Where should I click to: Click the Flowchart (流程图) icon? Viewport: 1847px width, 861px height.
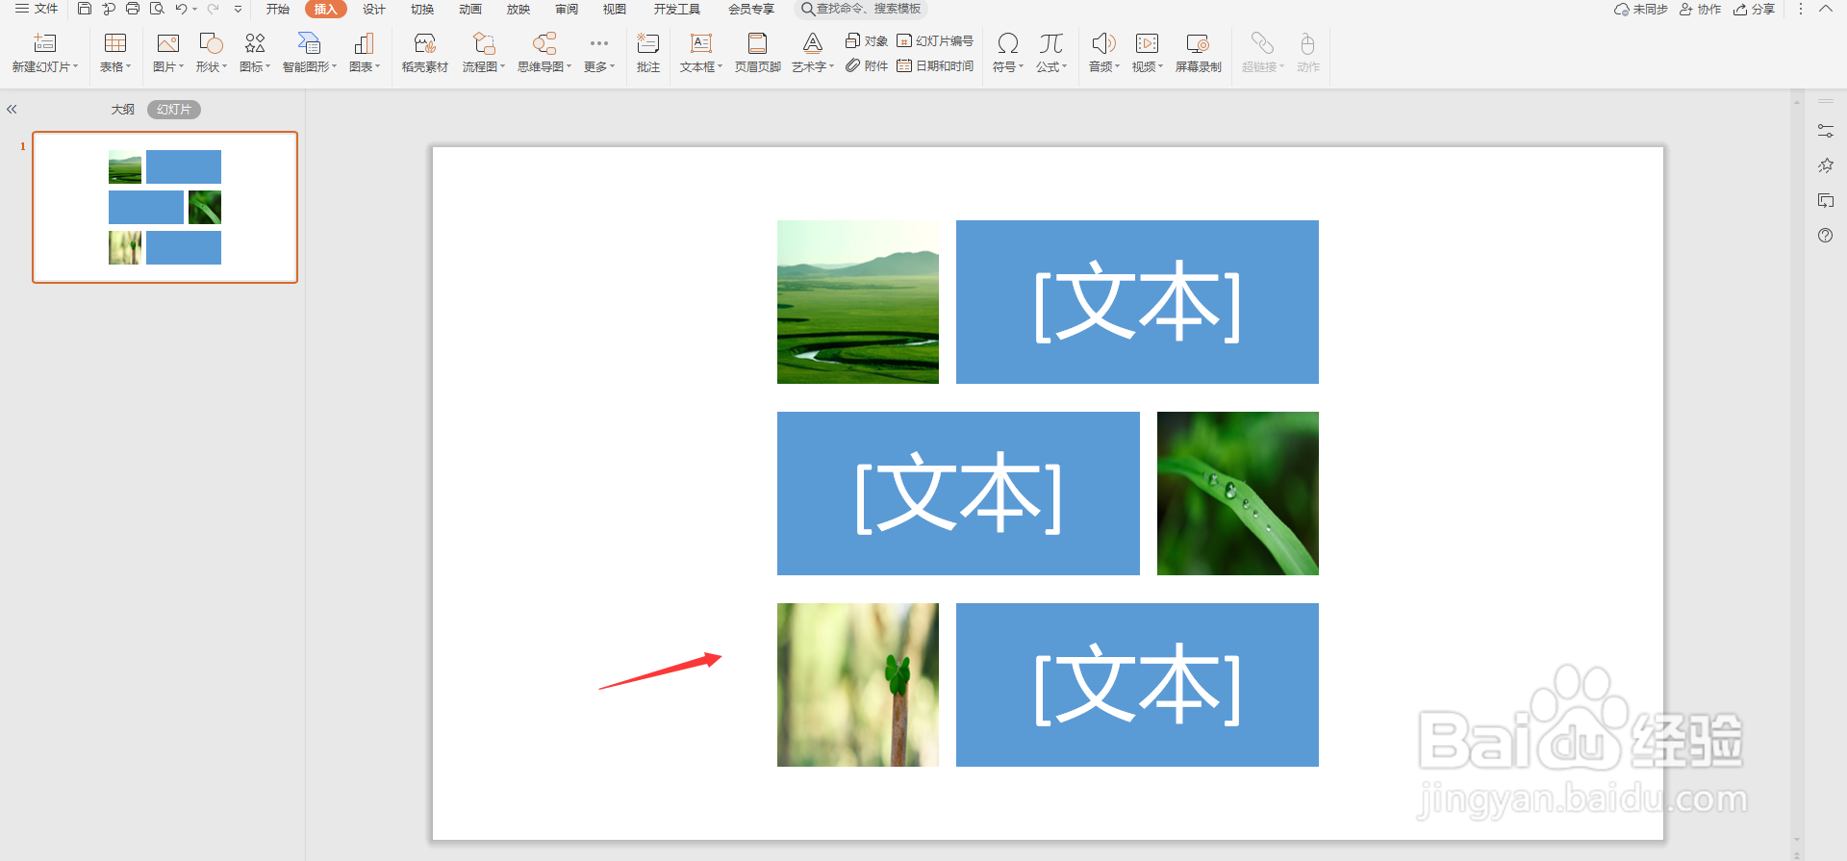[x=484, y=43]
